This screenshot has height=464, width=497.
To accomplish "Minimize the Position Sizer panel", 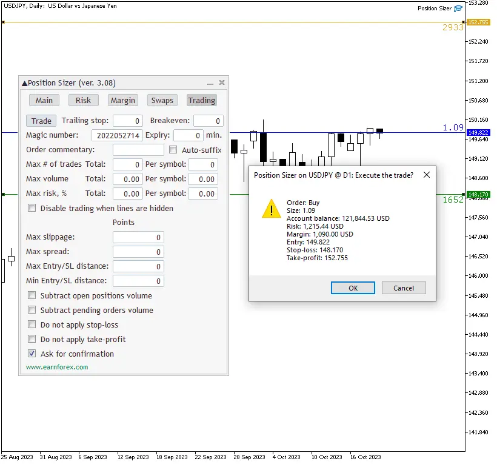I will pyautogui.click(x=210, y=82).
